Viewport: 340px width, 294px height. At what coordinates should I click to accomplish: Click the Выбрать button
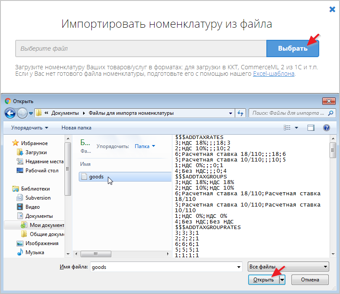[x=293, y=48]
